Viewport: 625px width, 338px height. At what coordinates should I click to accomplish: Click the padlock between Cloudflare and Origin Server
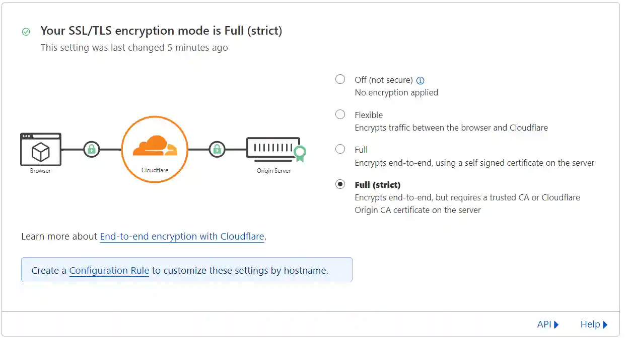click(217, 149)
